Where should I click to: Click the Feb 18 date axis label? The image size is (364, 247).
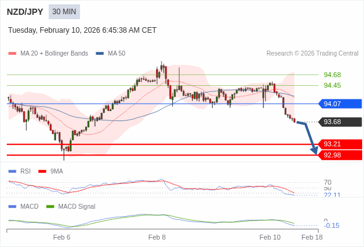point(312,237)
